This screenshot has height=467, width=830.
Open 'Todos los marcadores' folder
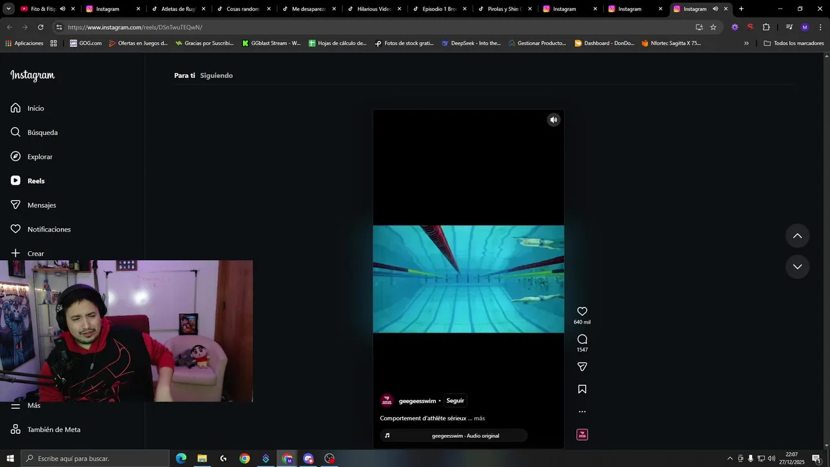point(794,43)
